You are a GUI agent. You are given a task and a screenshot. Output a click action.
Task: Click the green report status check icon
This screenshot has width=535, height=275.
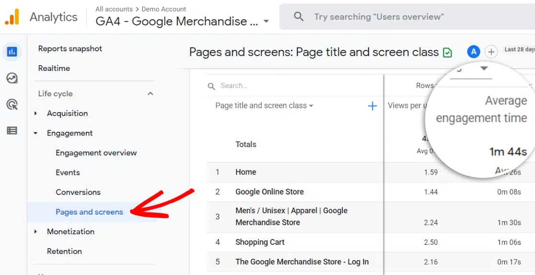click(x=447, y=52)
